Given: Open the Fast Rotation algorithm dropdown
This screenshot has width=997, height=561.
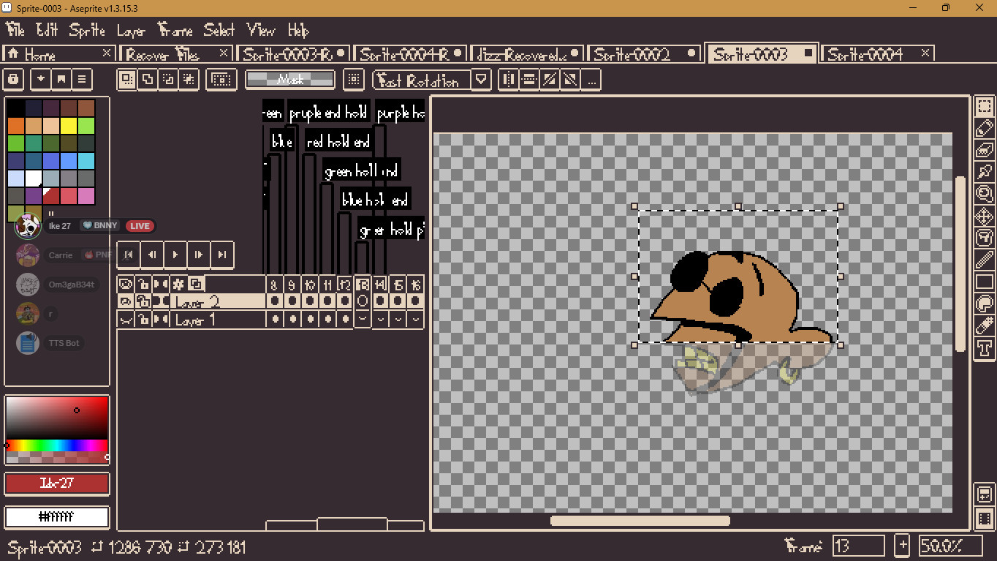Looking at the screenshot, I should click(x=480, y=79).
